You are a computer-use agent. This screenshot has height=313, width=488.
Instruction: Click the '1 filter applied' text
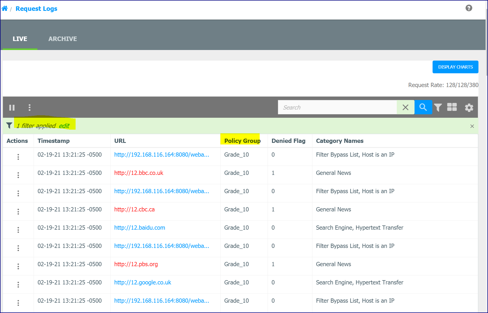(36, 126)
